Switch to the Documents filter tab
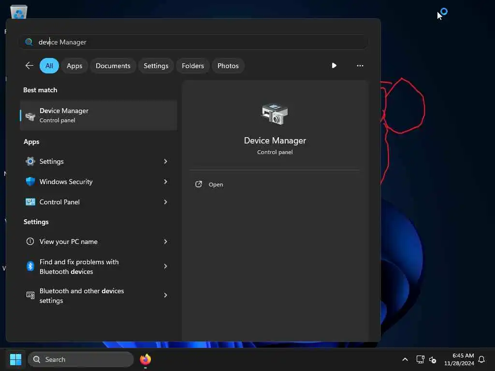 113,66
